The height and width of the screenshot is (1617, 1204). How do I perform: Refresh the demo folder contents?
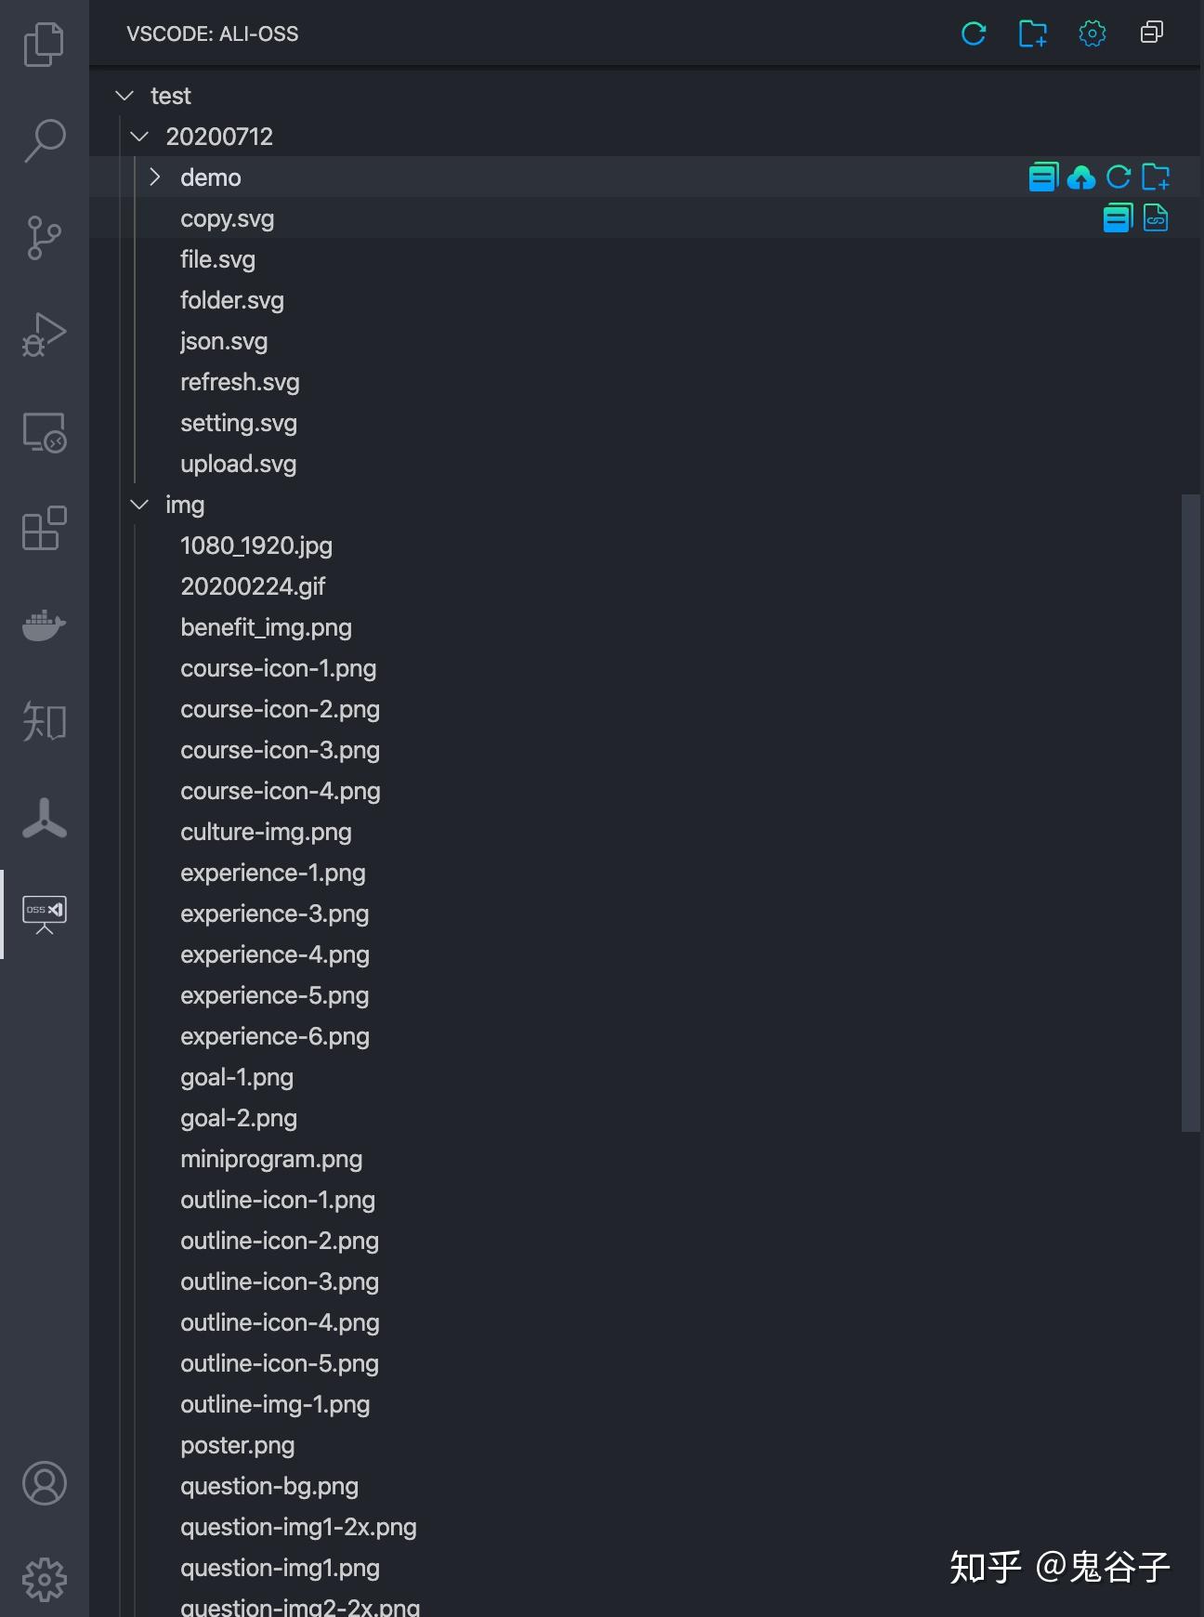1118,177
